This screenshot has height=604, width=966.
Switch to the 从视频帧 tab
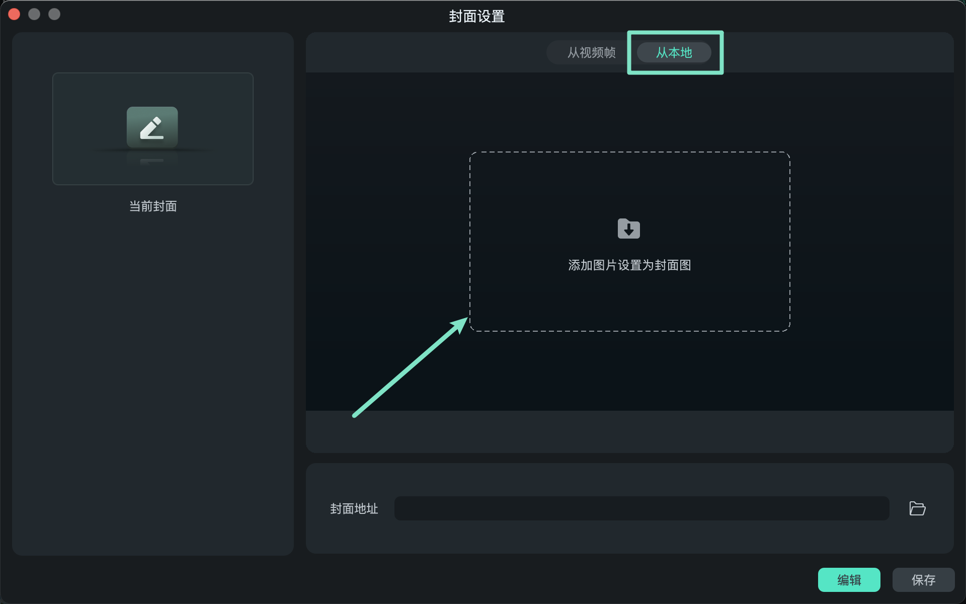pos(591,52)
